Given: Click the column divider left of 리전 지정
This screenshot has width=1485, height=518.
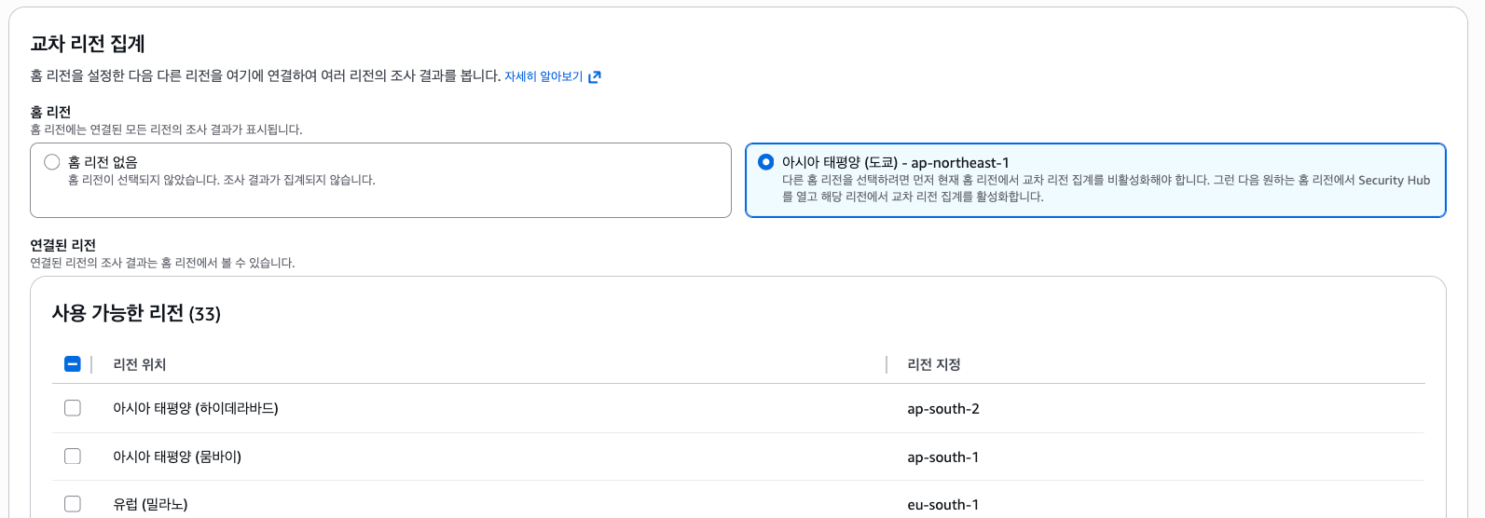Looking at the screenshot, I should pyautogui.click(x=887, y=364).
